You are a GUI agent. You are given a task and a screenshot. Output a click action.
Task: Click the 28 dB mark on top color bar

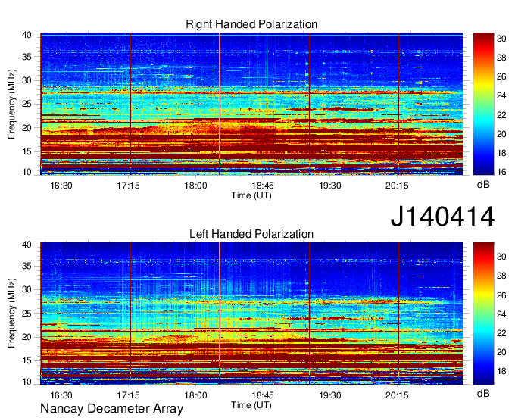click(x=501, y=58)
